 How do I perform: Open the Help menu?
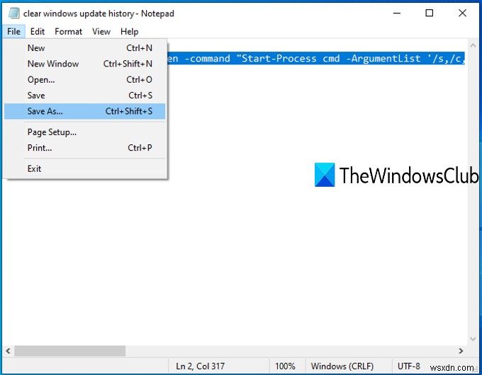click(x=129, y=32)
